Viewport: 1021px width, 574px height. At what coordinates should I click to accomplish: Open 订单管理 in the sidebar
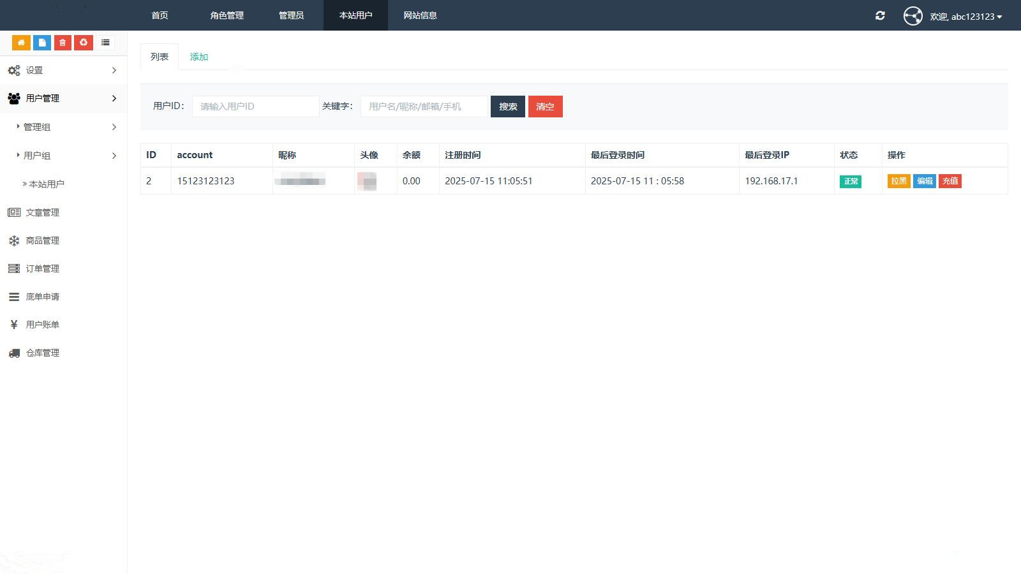tap(42, 269)
